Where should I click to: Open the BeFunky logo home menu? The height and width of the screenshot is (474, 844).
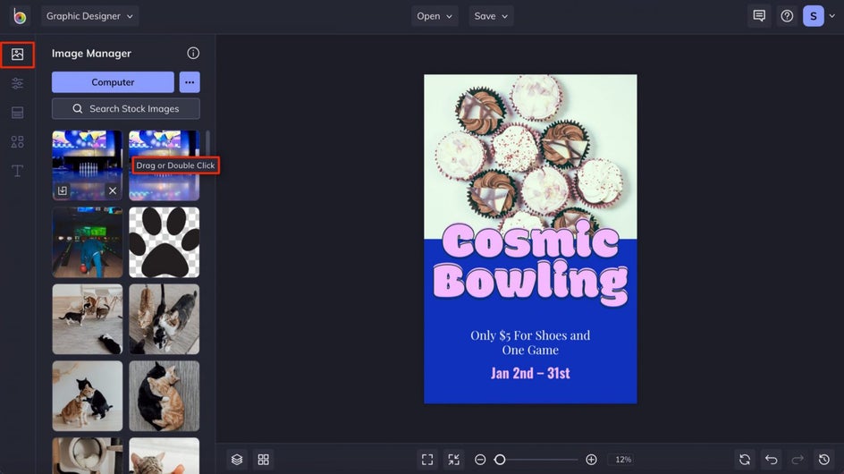tap(20, 16)
